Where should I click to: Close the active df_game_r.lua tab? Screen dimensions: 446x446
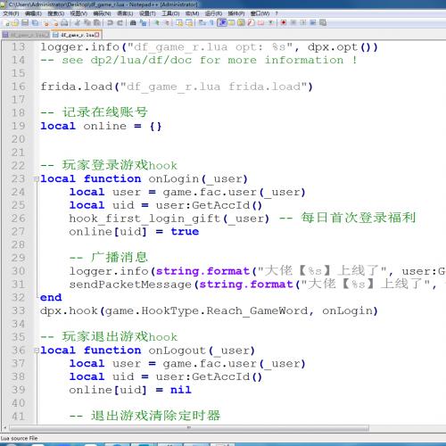point(97,35)
